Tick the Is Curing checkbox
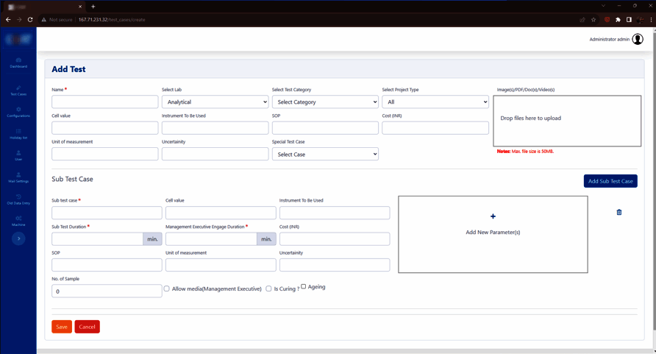 click(268, 288)
